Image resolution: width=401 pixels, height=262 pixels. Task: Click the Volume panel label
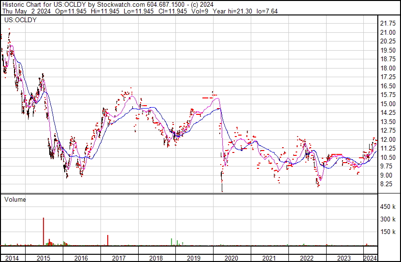point(15,199)
